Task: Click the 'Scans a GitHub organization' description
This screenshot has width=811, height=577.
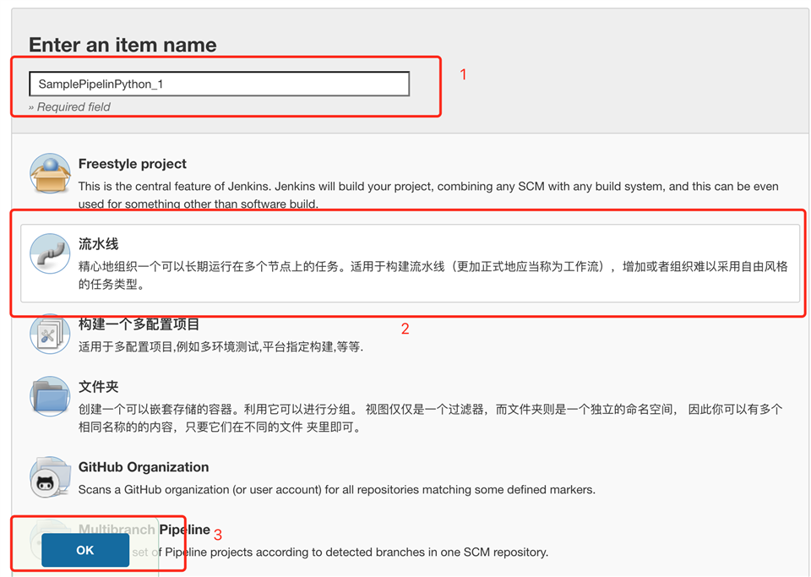Action: (x=337, y=490)
